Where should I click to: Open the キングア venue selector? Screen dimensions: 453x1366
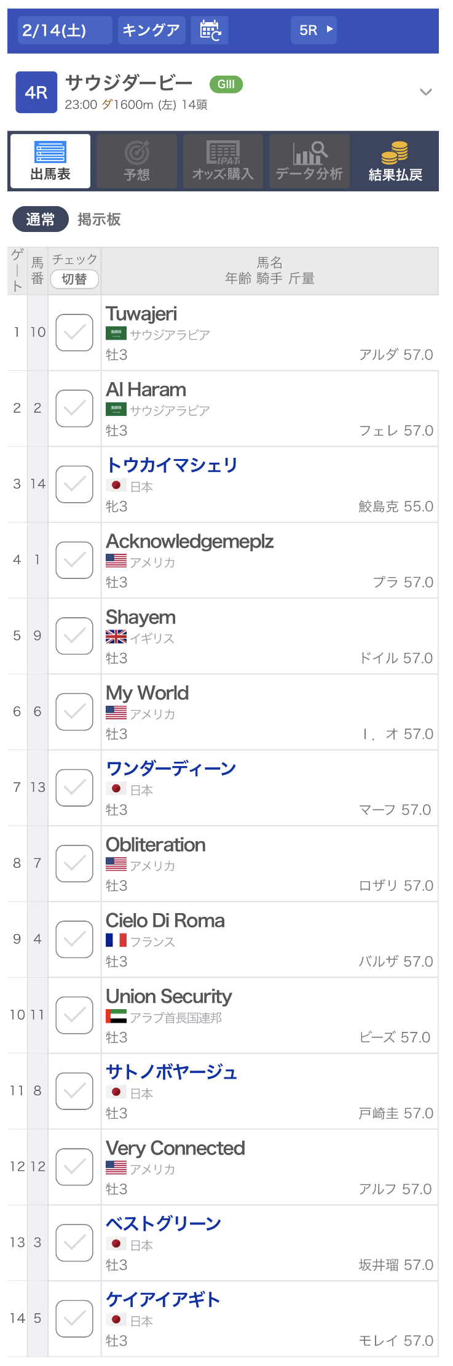(x=151, y=30)
